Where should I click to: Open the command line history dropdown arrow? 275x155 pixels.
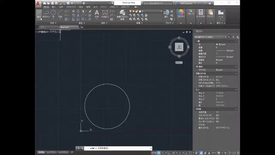point(151,148)
